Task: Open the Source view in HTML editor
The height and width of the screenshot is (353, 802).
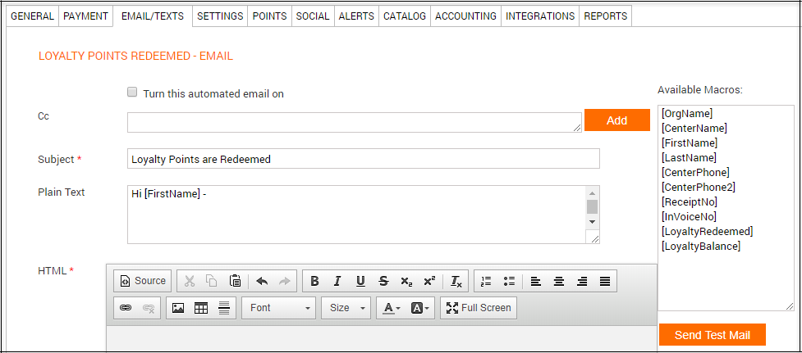Action: 143,281
